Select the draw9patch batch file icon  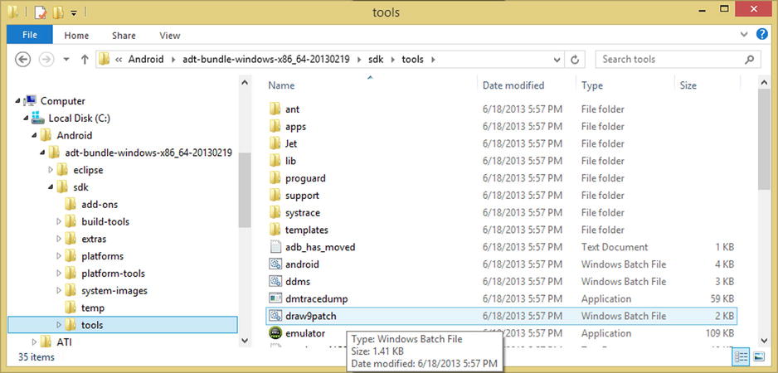coord(275,316)
